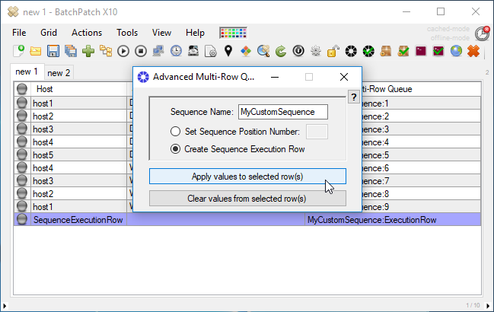Click the gold unlocked padlock icon
The width and height of the screenshot is (494, 312).
(333, 52)
